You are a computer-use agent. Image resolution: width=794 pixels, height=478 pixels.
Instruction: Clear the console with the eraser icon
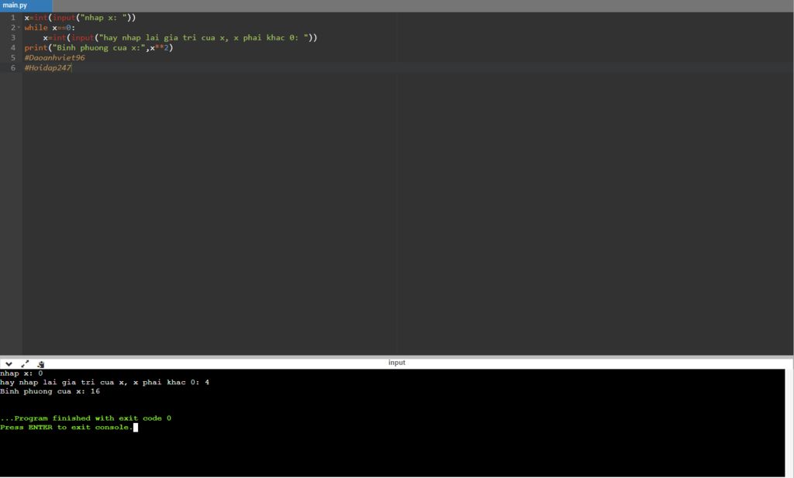(x=40, y=363)
